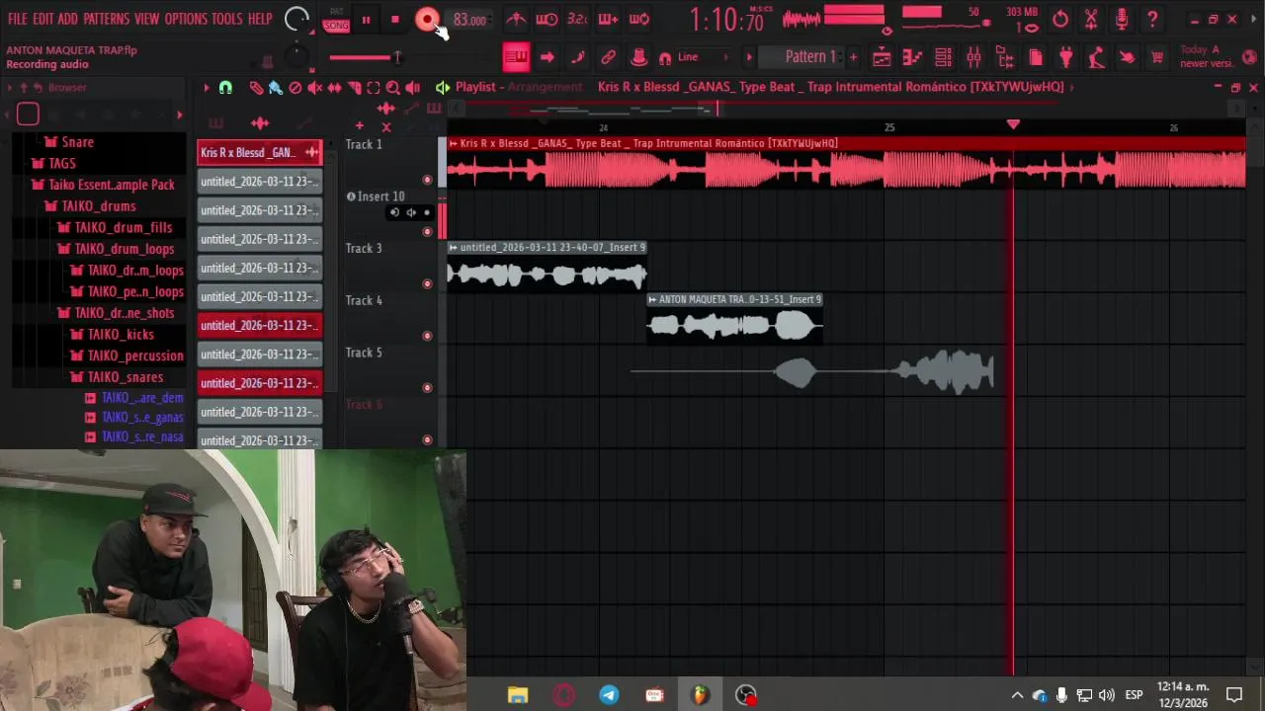Expand the TAIKO_percussion folder

126,355
